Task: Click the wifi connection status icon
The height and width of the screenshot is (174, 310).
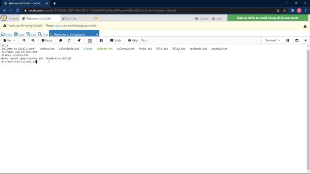Action: pos(96,18)
